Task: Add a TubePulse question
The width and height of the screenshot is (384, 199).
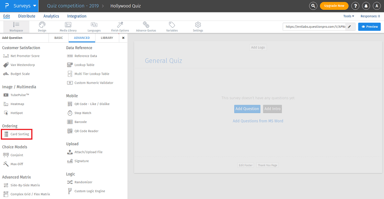Action: pyautogui.click(x=16, y=95)
